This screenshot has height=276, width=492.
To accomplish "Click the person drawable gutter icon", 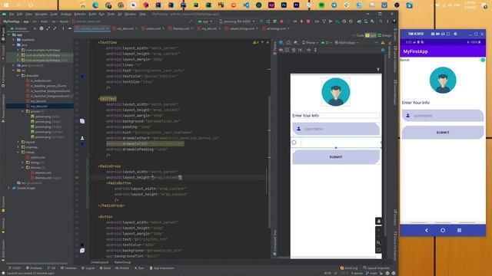I will tap(82, 138).
